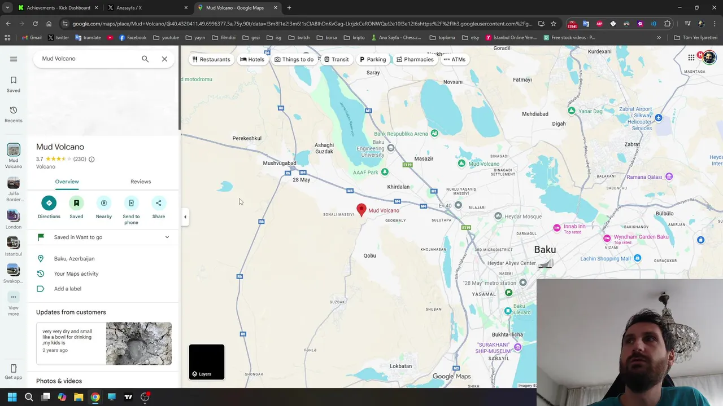Switch to the Reviews tab
This screenshot has width=723, height=406.
(141, 182)
